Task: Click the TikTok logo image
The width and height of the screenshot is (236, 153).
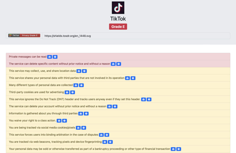Action: [x=118, y=8]
